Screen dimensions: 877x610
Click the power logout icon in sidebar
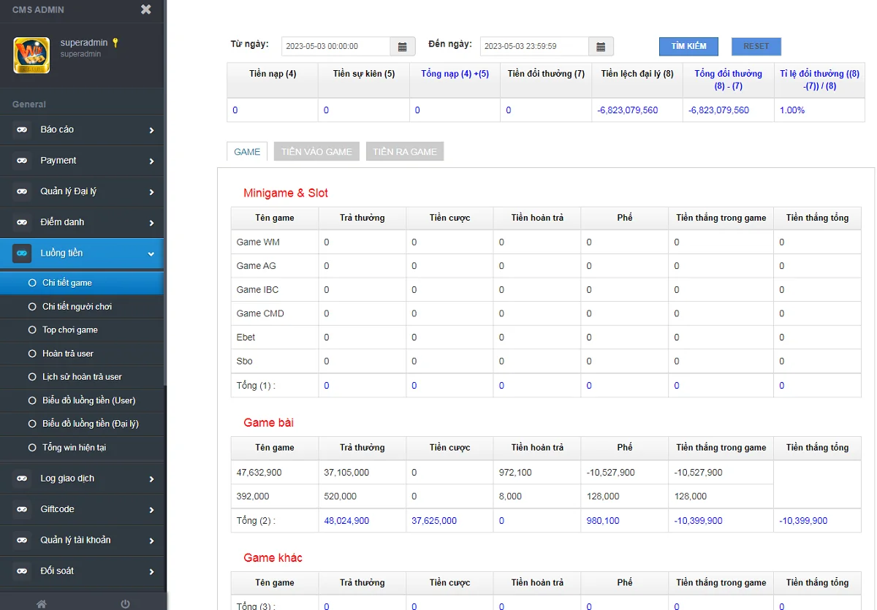click(x=125, y=603)
